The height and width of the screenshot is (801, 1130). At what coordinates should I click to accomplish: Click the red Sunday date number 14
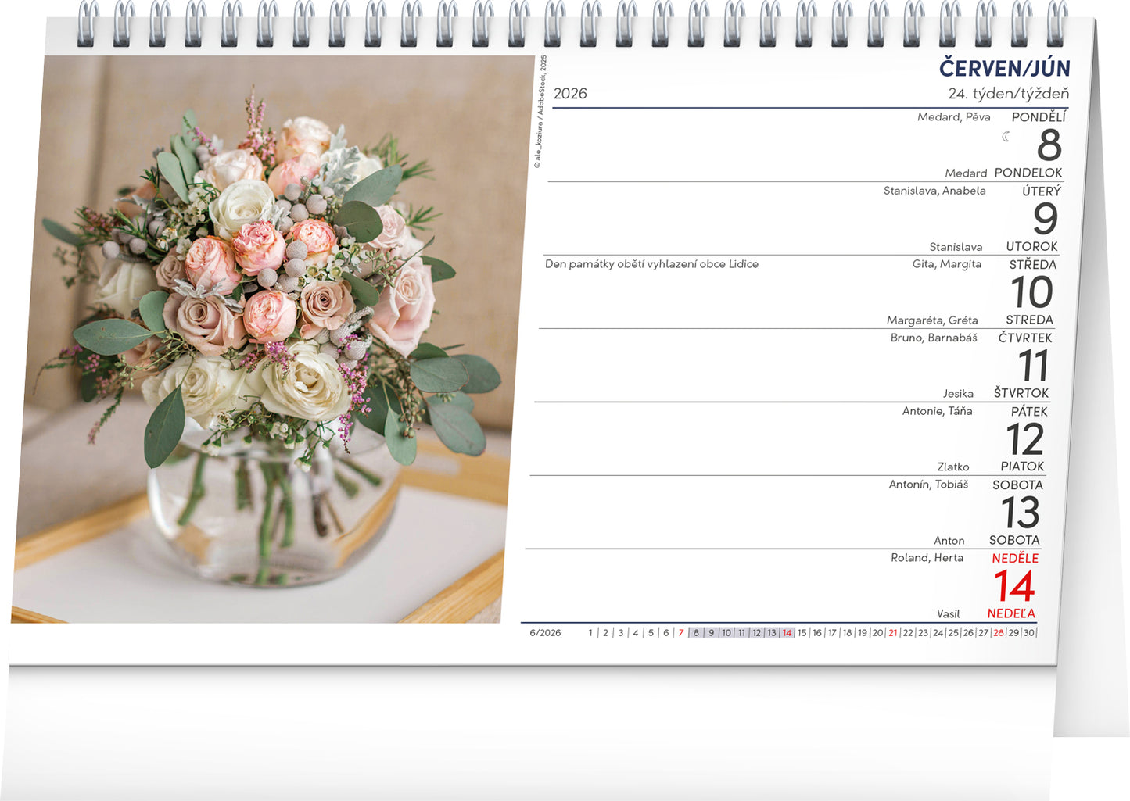point(1014,586)
